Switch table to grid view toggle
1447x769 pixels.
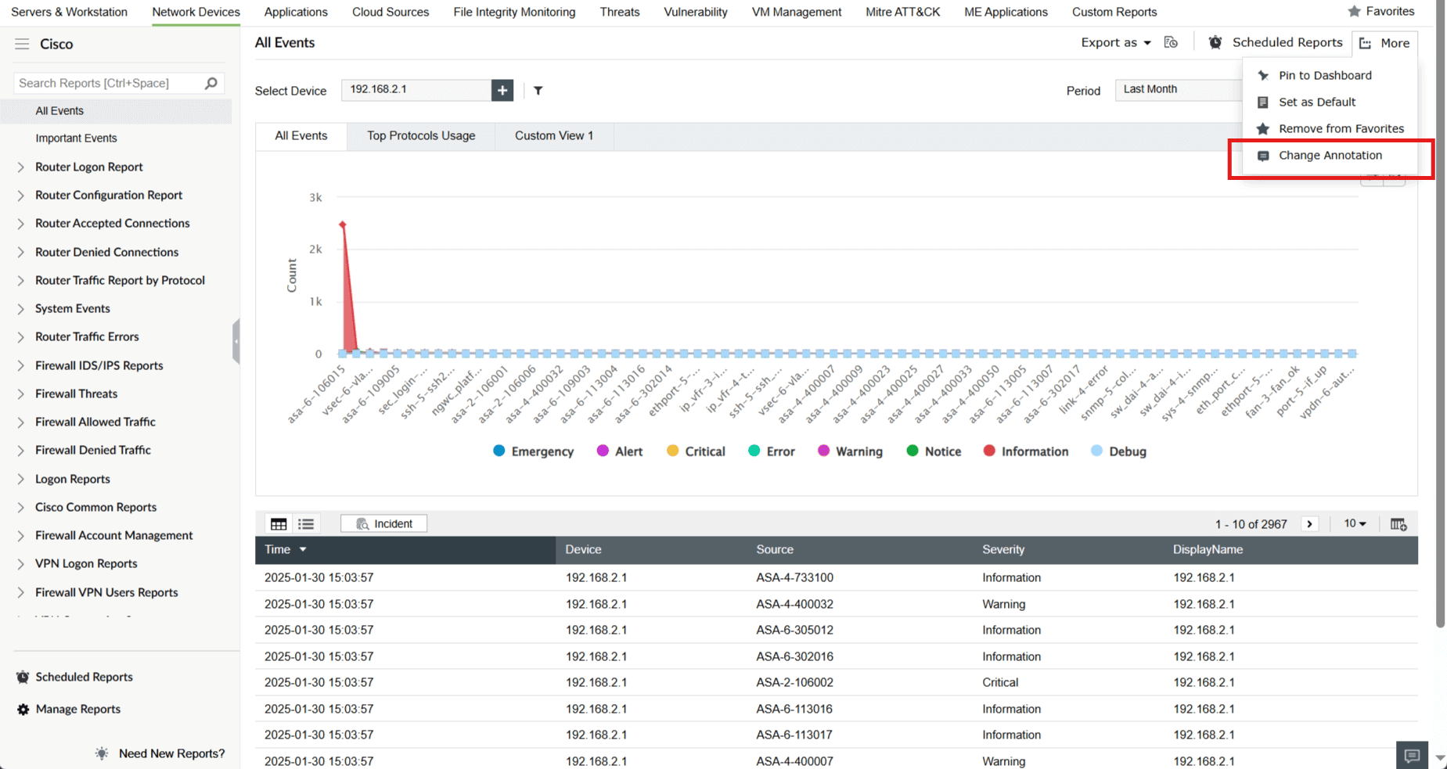(x=279, y=523)
